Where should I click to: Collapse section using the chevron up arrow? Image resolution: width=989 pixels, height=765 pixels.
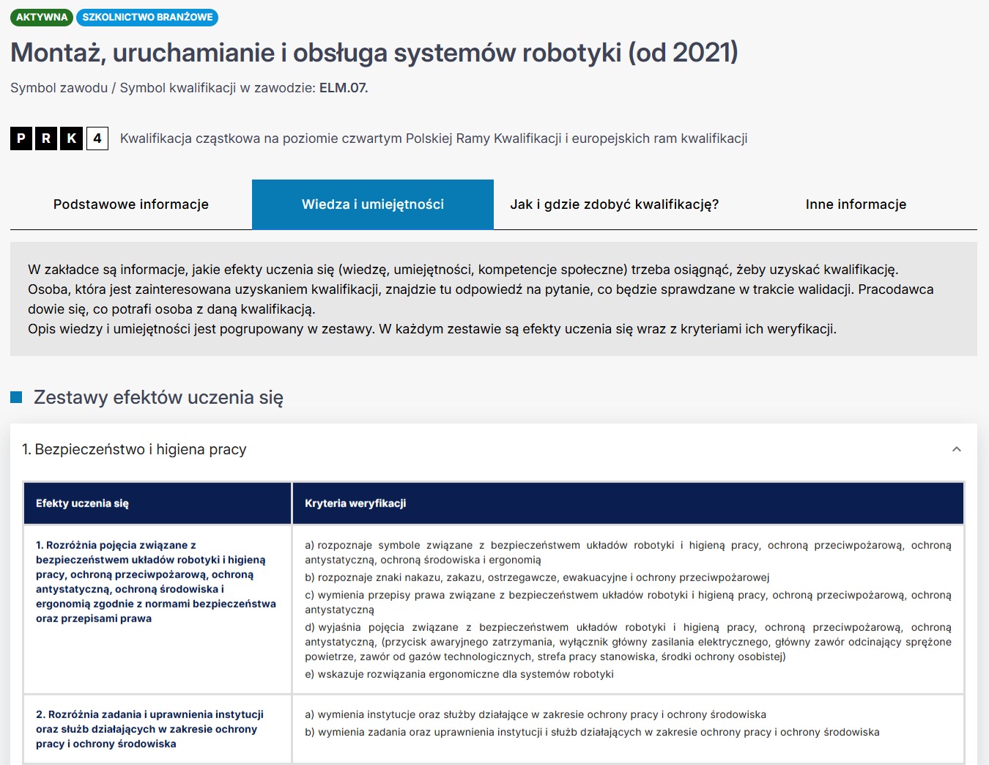click(x=956, y=449)
